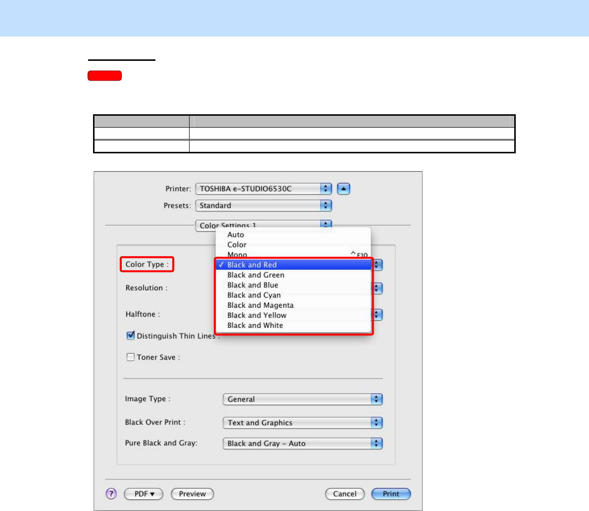The width and height of the screenshot is (589, 511).
Task: Click the Pure Black and Gray label
Action: point(161,443)
